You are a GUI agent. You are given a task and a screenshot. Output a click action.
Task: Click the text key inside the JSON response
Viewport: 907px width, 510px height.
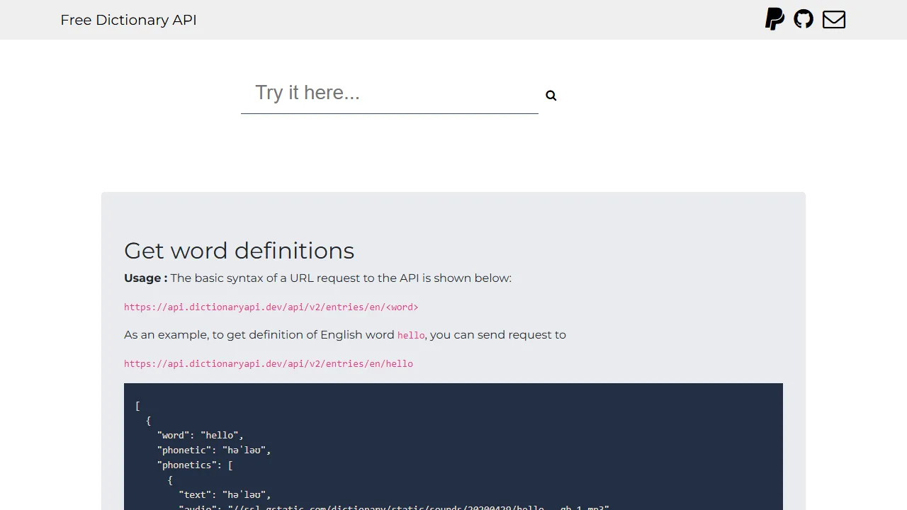[195, 494]
